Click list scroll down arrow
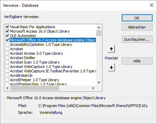The width and height of the screenshot is (157, 124). [99, 83]
